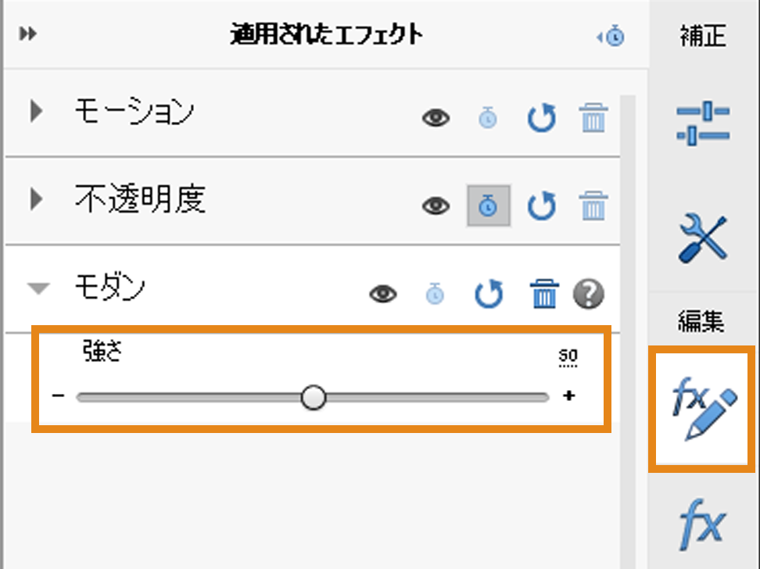Show or hide the モダン effect
The width and height of the screenshot is (760, 569).
pyautogui.click(x=382, y=295)
